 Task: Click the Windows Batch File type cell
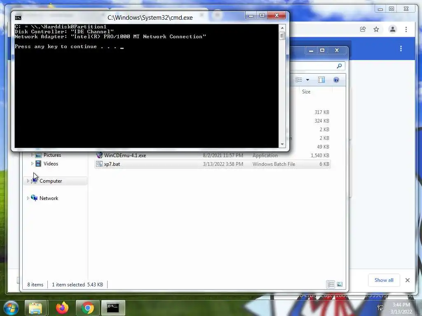274,164
